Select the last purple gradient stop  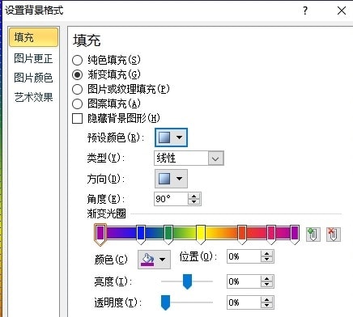pos(295,235)
